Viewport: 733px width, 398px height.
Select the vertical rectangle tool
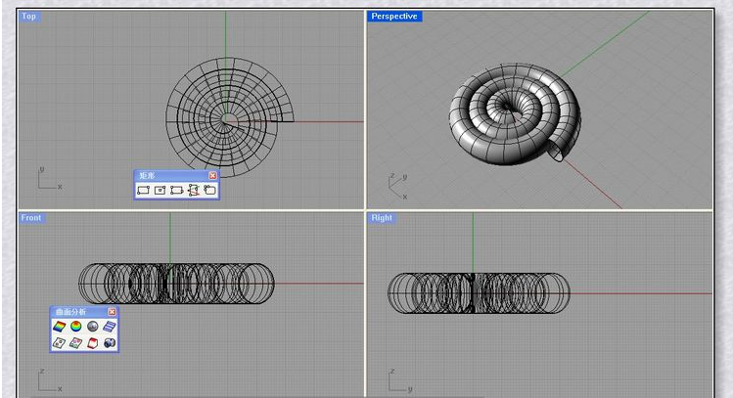tap(193, 190)
